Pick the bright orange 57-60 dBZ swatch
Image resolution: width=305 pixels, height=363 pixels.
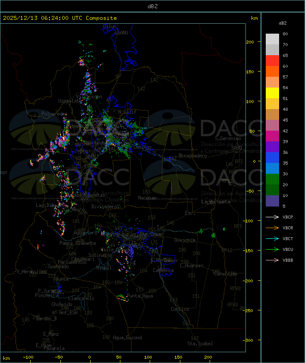click(272, 72)
